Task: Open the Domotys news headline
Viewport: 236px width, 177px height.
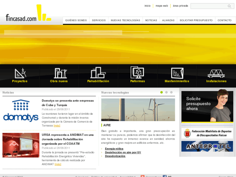Action: [68, 103]
